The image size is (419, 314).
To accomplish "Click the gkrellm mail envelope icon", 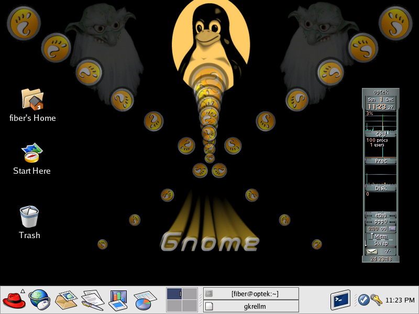I will (x=372, y=252).
